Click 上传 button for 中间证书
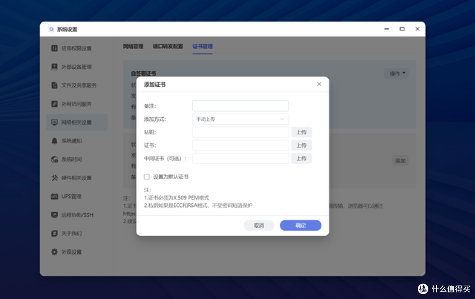This screenshot has height=299, width=475. (301, 158)
